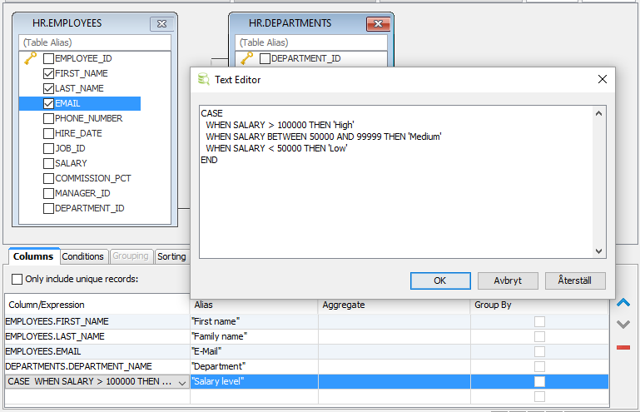Click the blue move-up arrow icon

pos(623,303)
